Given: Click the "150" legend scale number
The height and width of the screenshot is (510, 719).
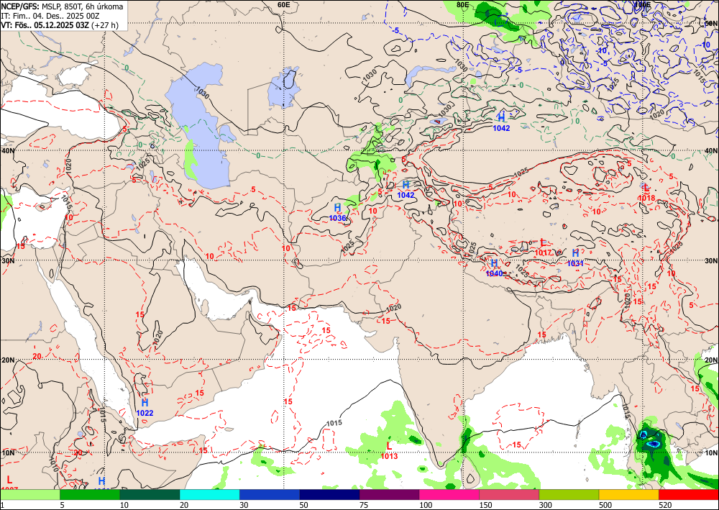Looking at the screenshot, I should 485,505.
